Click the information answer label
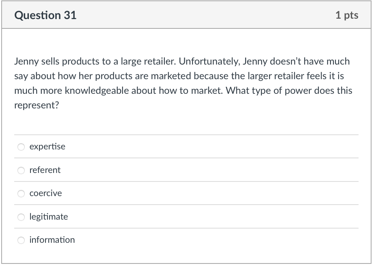376x272 pixels. coord(52,240)
